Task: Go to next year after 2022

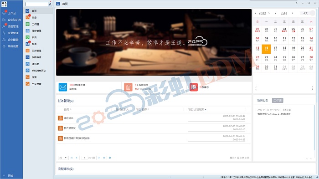Action: tap(269, 13)
